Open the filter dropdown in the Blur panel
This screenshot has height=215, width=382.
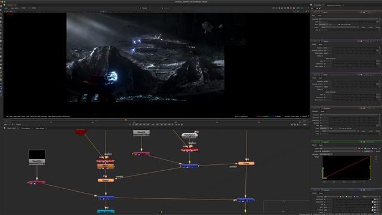click(324, 24)
